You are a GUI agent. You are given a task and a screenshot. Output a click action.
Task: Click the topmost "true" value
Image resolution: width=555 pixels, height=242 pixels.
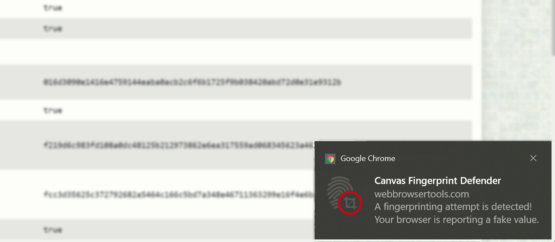(x=53, y=8)
